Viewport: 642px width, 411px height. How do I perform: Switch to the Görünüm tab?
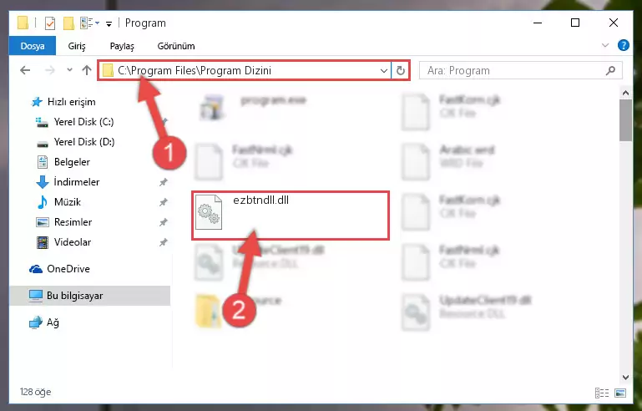[176, 46]
